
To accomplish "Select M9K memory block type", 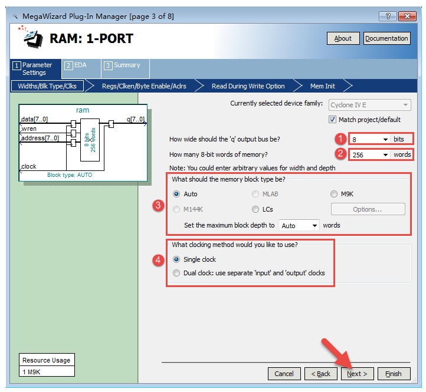I will point(334,194).
